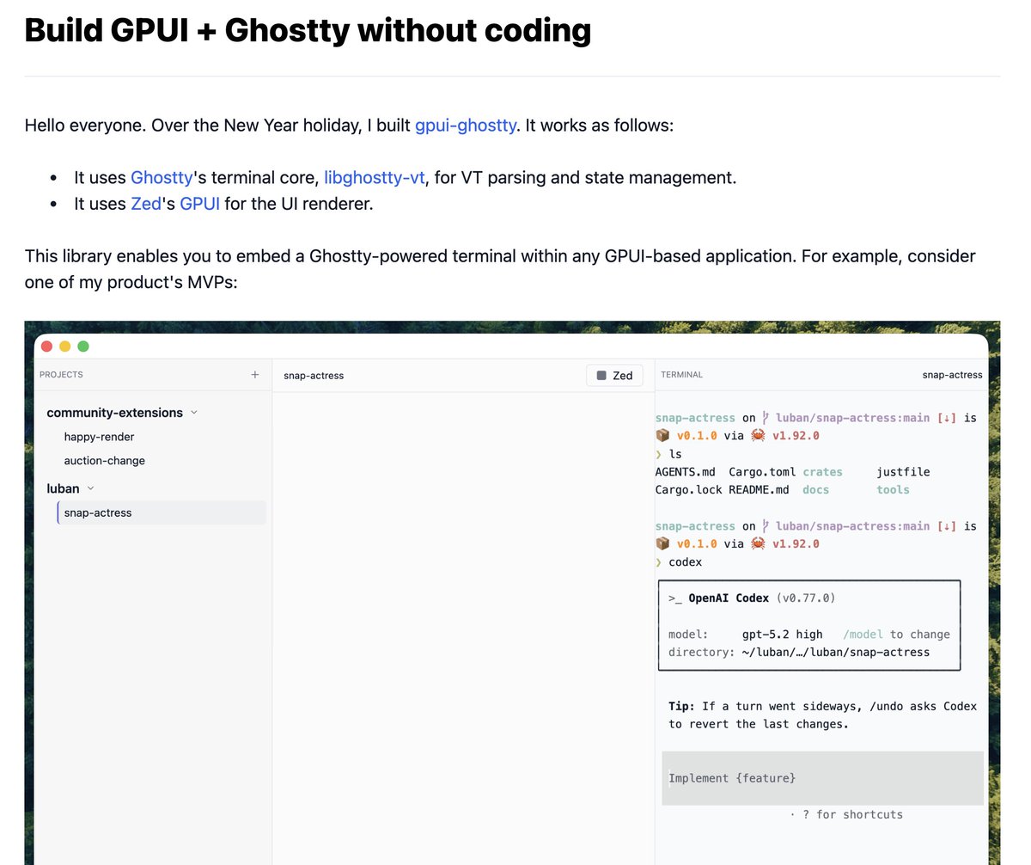Click the page heading Build GPUI + Ghostty
Viewport: 1031px width, 865px height.
click(x=308, y=31)
